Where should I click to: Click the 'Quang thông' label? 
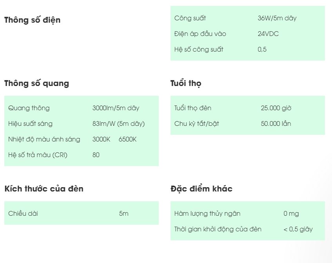point(29,108)
